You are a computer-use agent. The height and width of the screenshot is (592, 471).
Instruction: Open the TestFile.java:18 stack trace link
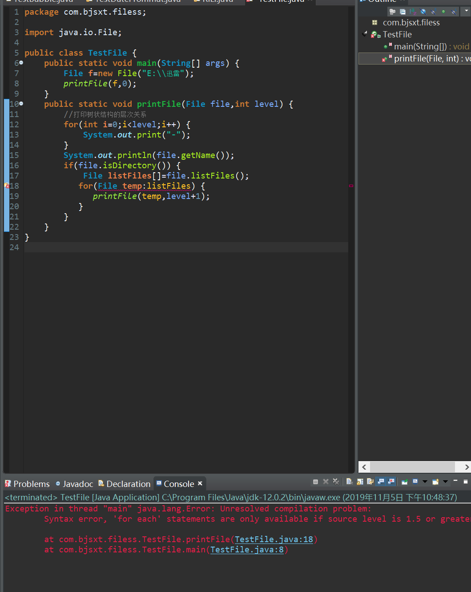[274, 539]
